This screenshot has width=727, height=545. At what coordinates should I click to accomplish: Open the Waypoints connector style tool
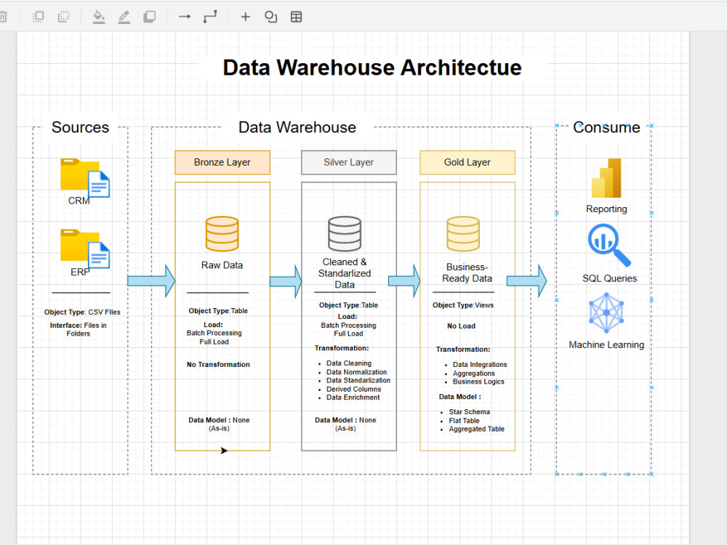(x=210, y=17)
